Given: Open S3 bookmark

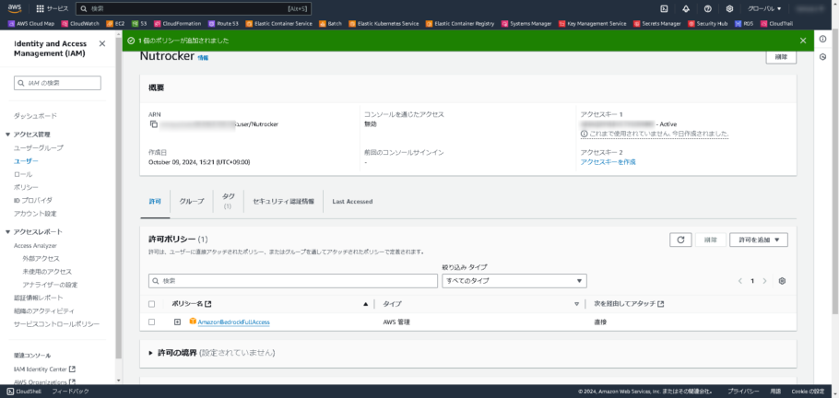Looking at the screenshot, I should coord(139,24).
